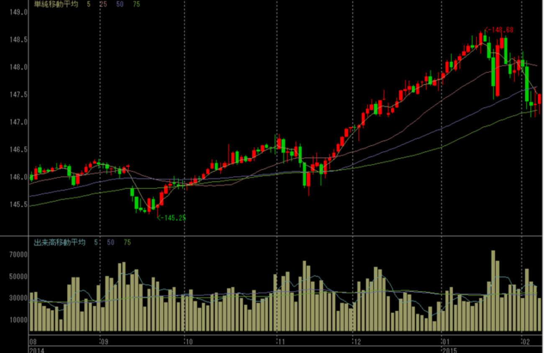Click the tallest volume bar above 70000

[493, 291]
